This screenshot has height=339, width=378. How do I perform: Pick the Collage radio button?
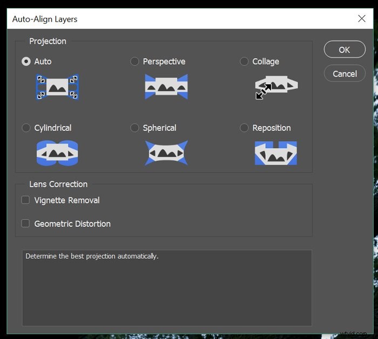coord(244,61)
